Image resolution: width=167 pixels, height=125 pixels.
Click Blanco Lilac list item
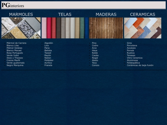(x=13, y=45)
